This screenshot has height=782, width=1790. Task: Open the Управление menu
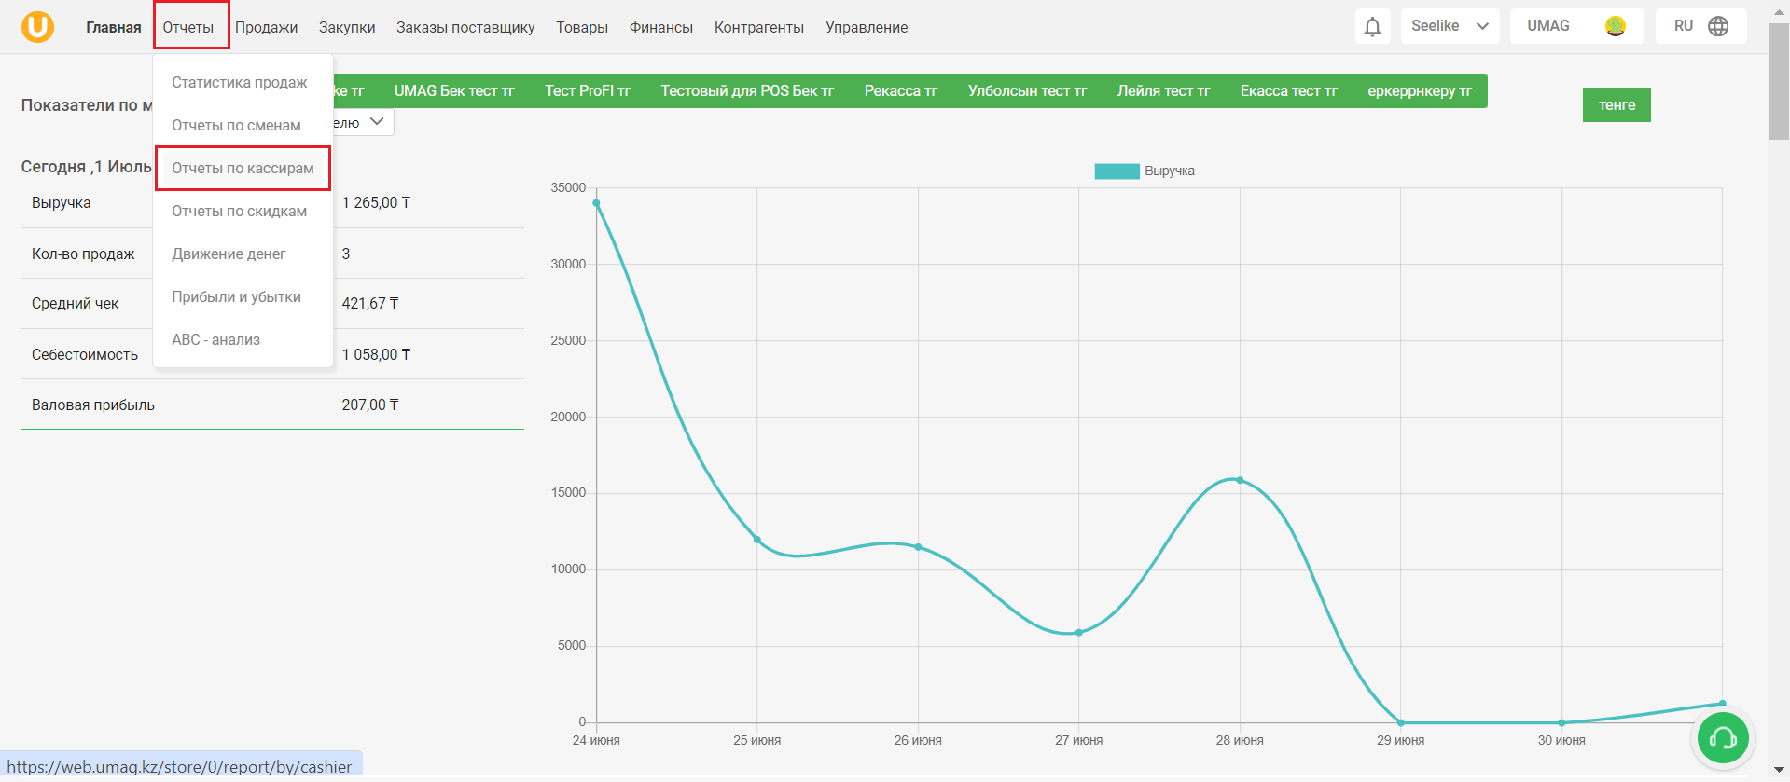tap(867, 27)
